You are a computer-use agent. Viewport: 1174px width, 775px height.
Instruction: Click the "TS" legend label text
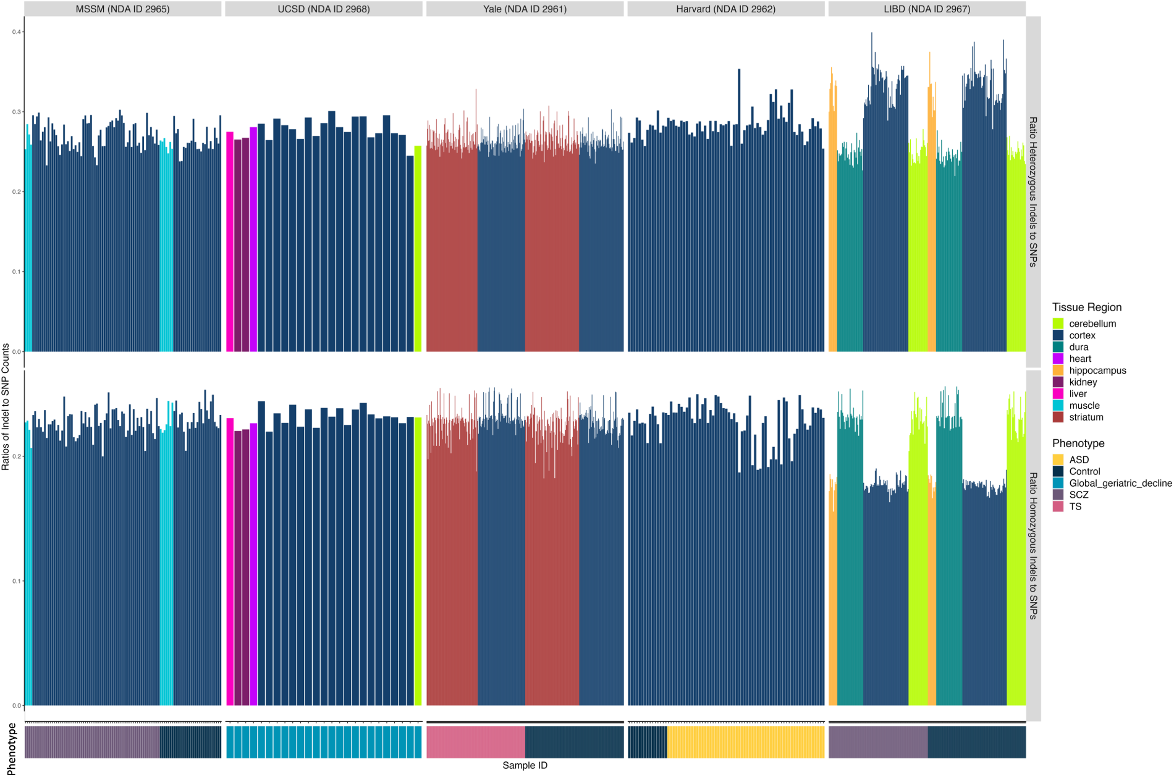point(1076,507)
